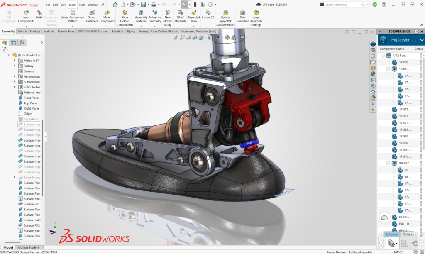
Task: Expand MySession dropdown chevron
Action: pos(422,40)
